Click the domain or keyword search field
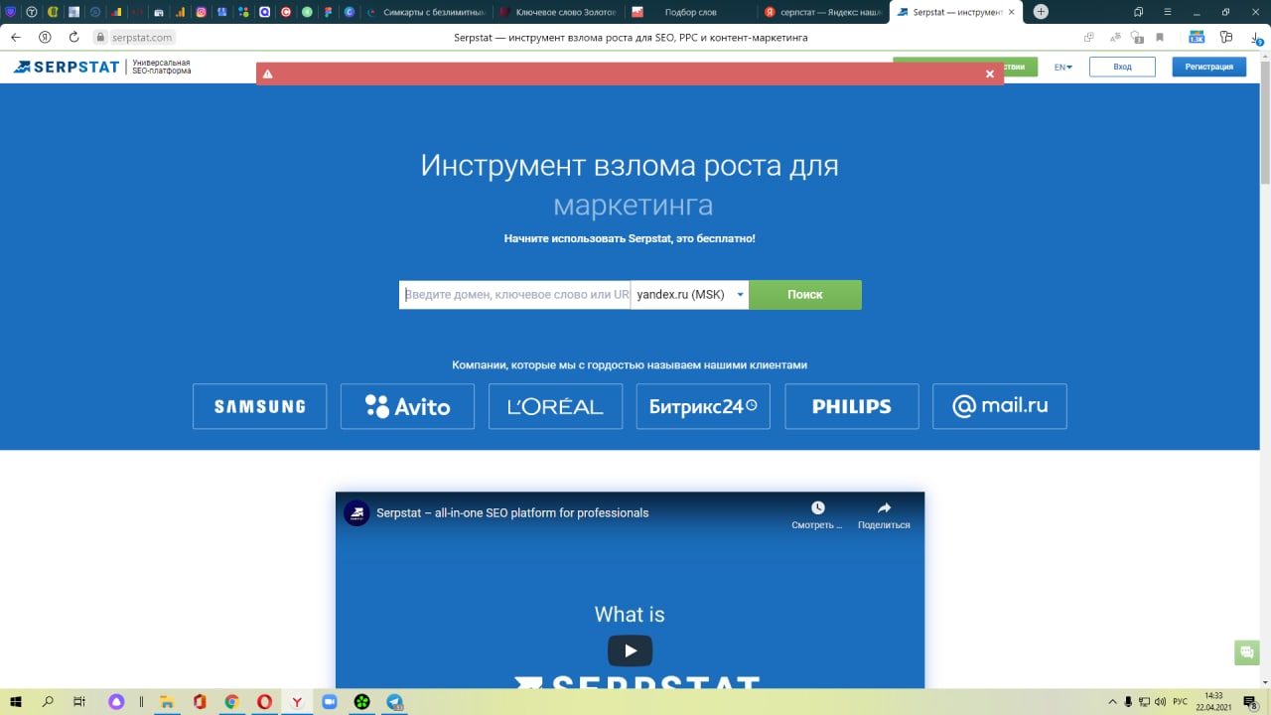Image resolution: width=1271 pixels, height=715 pixels. (514, 295)
